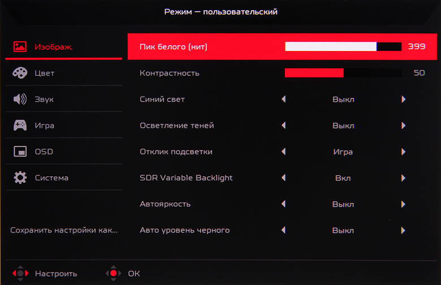Open the Цвет menu section

click(x=45, y=74)
